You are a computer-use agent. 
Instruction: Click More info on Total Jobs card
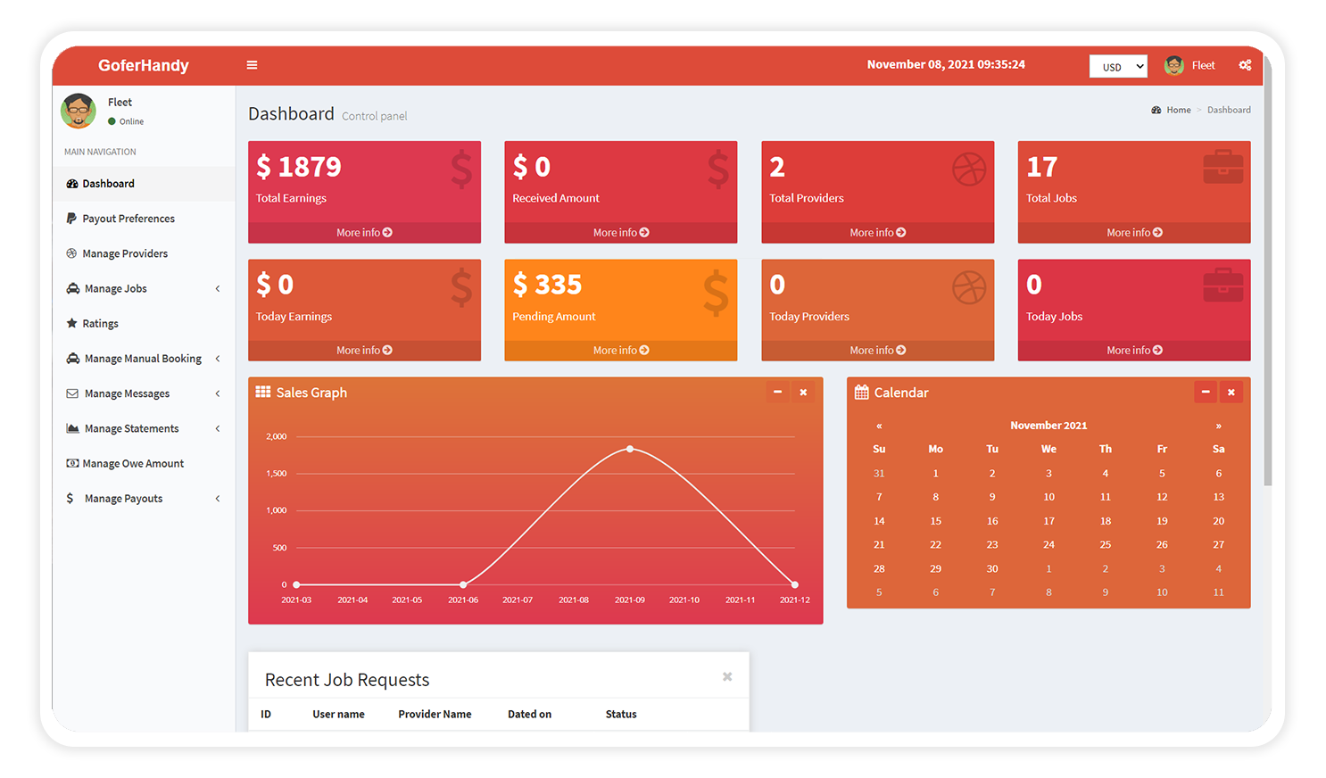coord(1134,233)
